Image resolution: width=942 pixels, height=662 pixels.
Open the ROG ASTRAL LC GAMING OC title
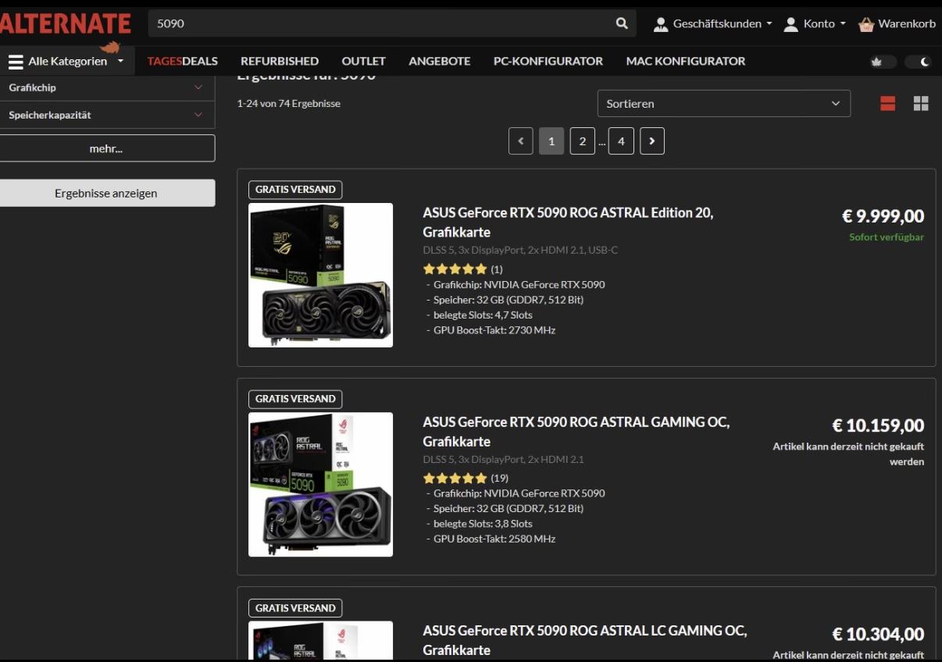[x=585, y=640]
